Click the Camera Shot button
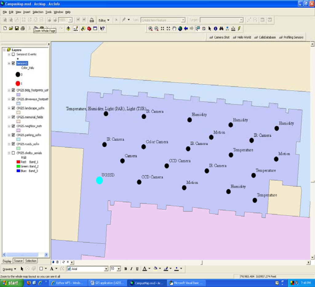 219,37
